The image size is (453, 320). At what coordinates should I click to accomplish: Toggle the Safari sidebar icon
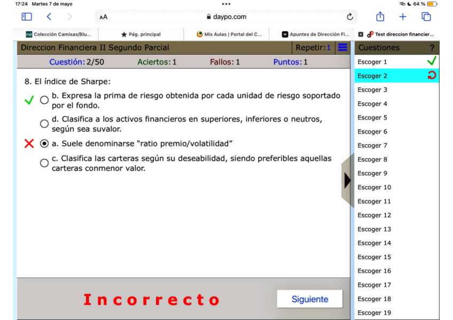26,17
